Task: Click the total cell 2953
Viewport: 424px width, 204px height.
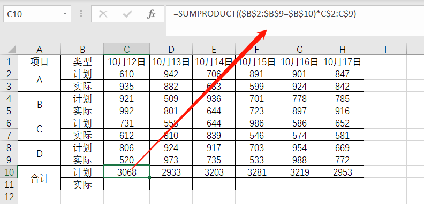Action: point(342,172)
